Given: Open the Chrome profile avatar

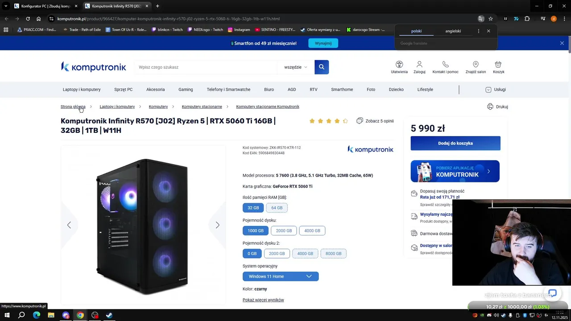Looking at the screenshot, I should 554,19.
